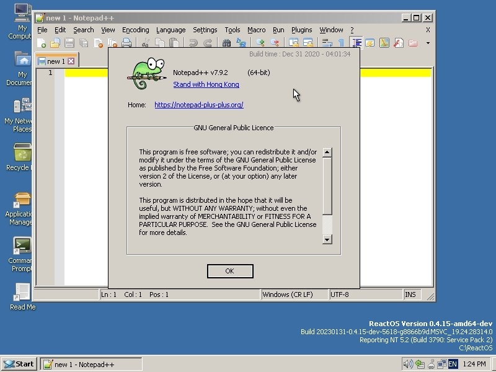This screenshot has height=372, width=496.
Task: Click the Save All toolbar icon
Action: tap(84, 43)
